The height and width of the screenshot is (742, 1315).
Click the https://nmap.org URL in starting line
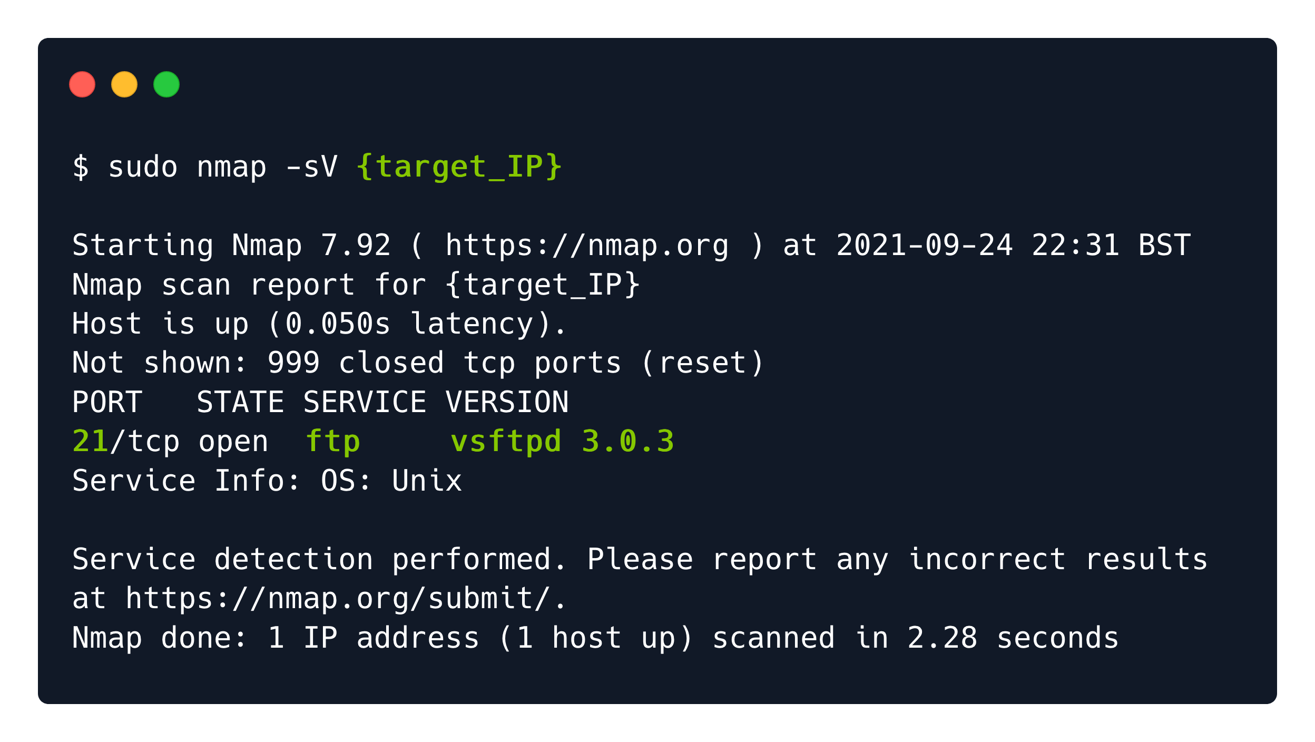[x=587, y=246]
